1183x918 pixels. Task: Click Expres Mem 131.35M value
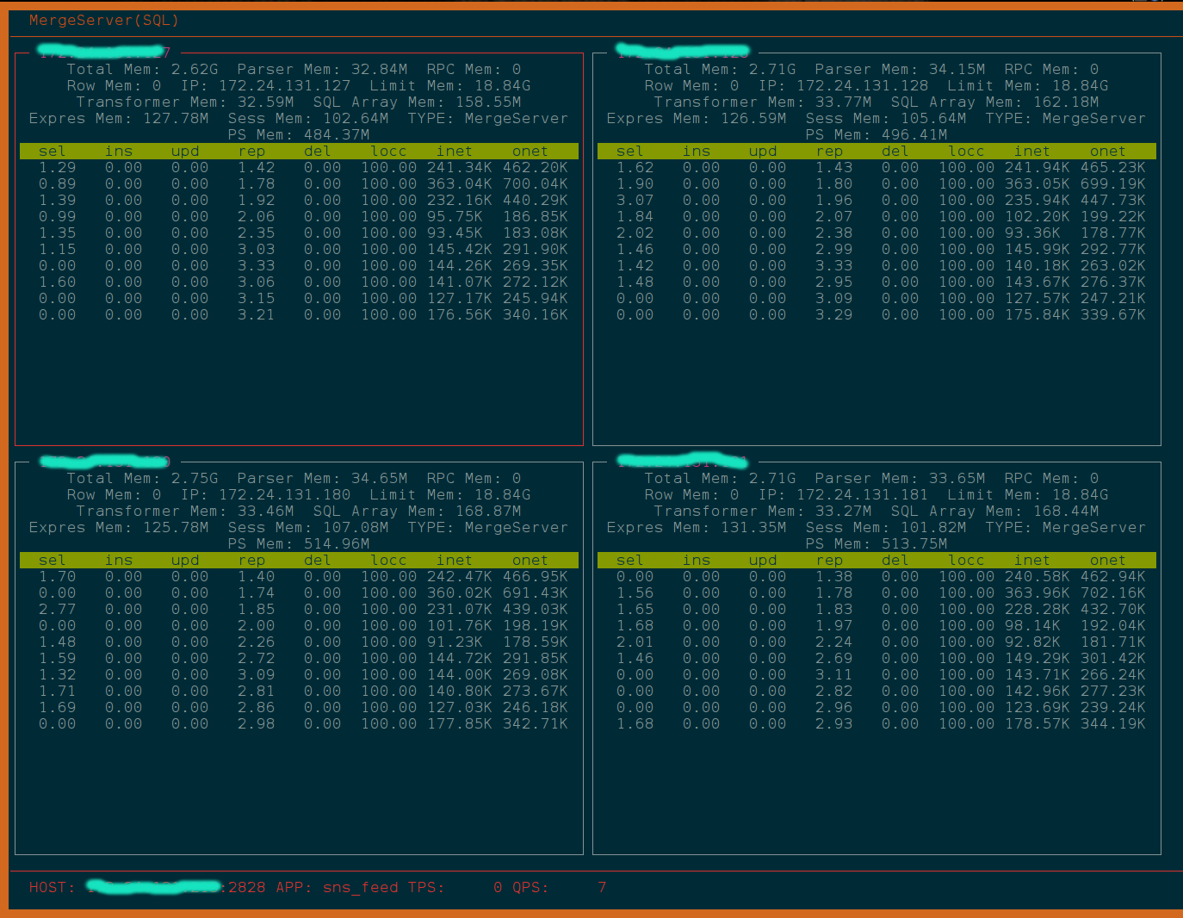(x=753, y=527)
